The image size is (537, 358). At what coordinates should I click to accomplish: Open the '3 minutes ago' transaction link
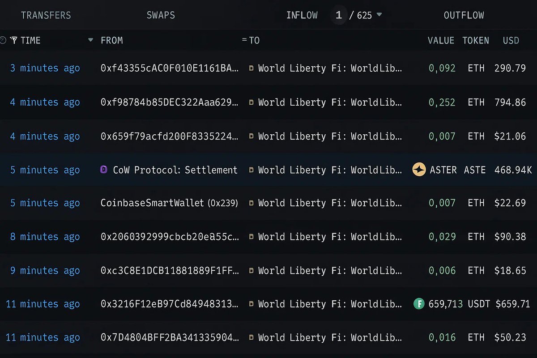pos(45,68)
